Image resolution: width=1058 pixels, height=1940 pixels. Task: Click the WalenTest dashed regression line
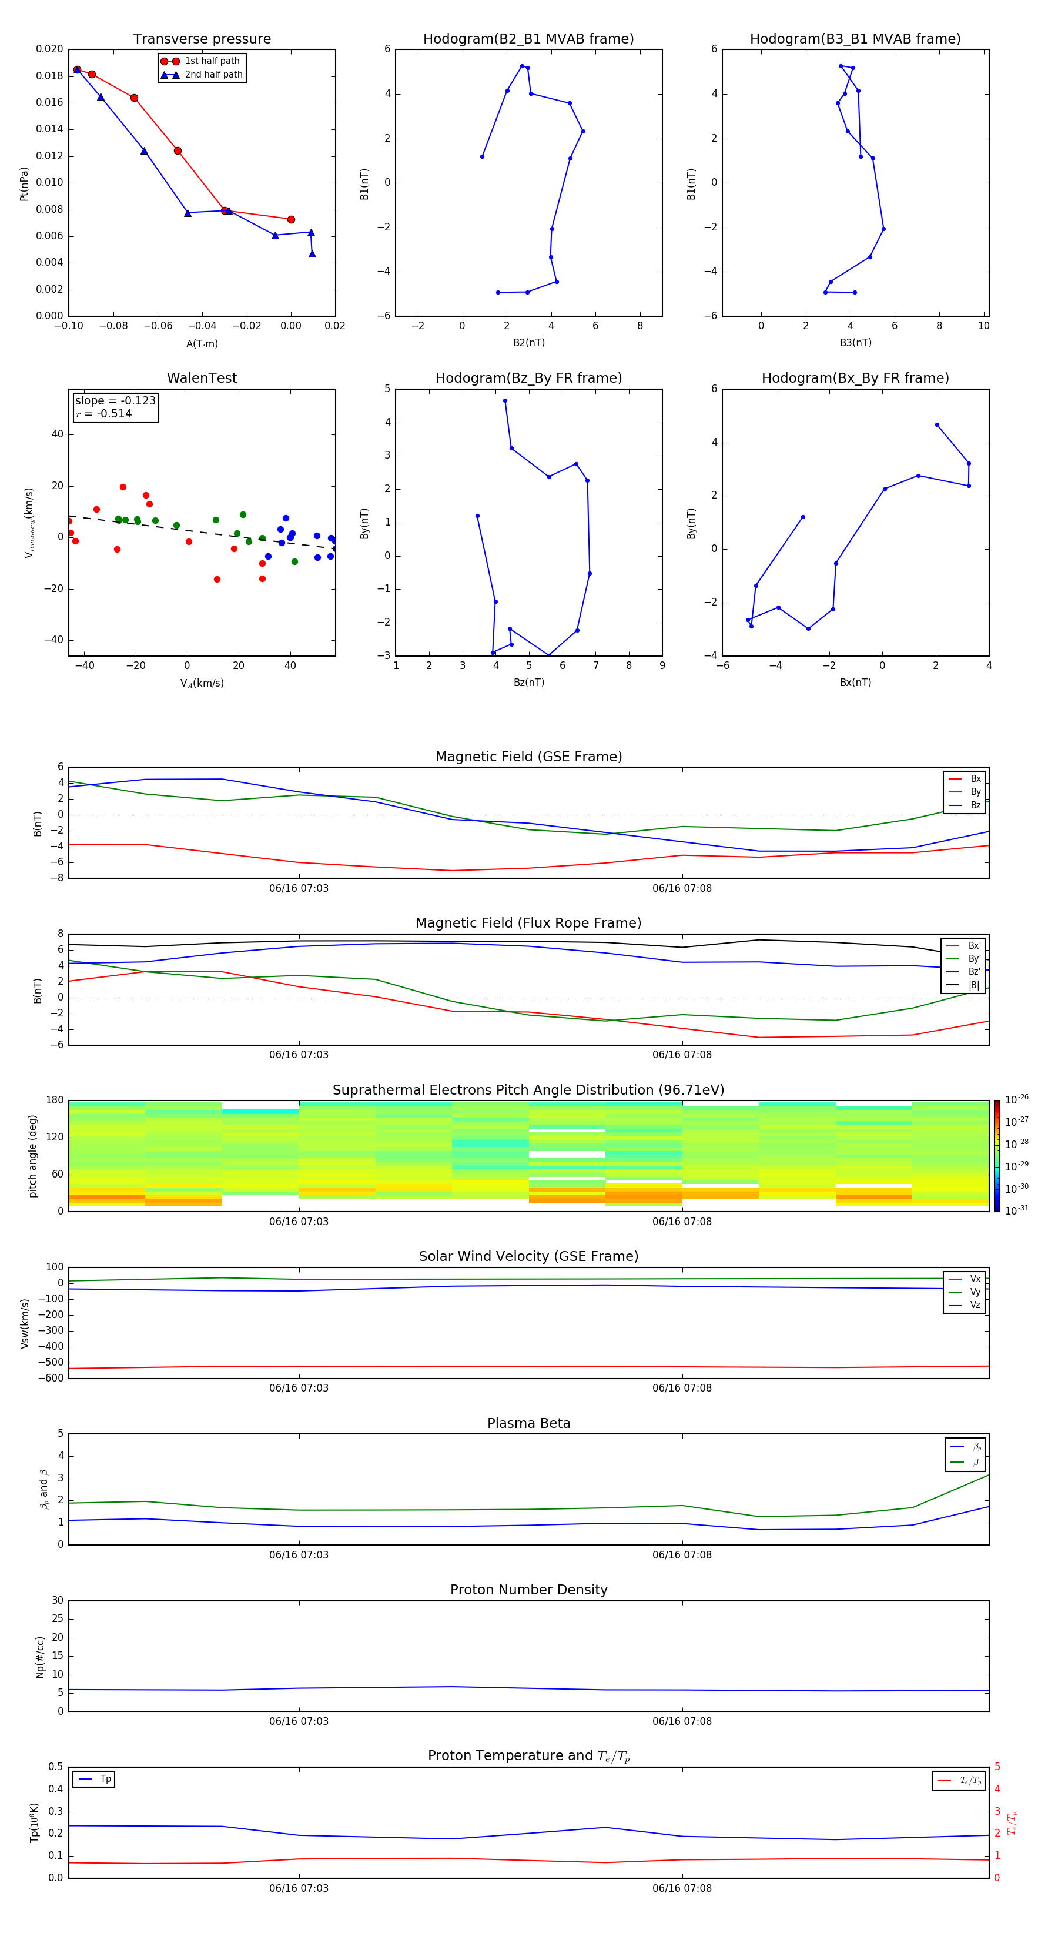click(x=202, y=533)
